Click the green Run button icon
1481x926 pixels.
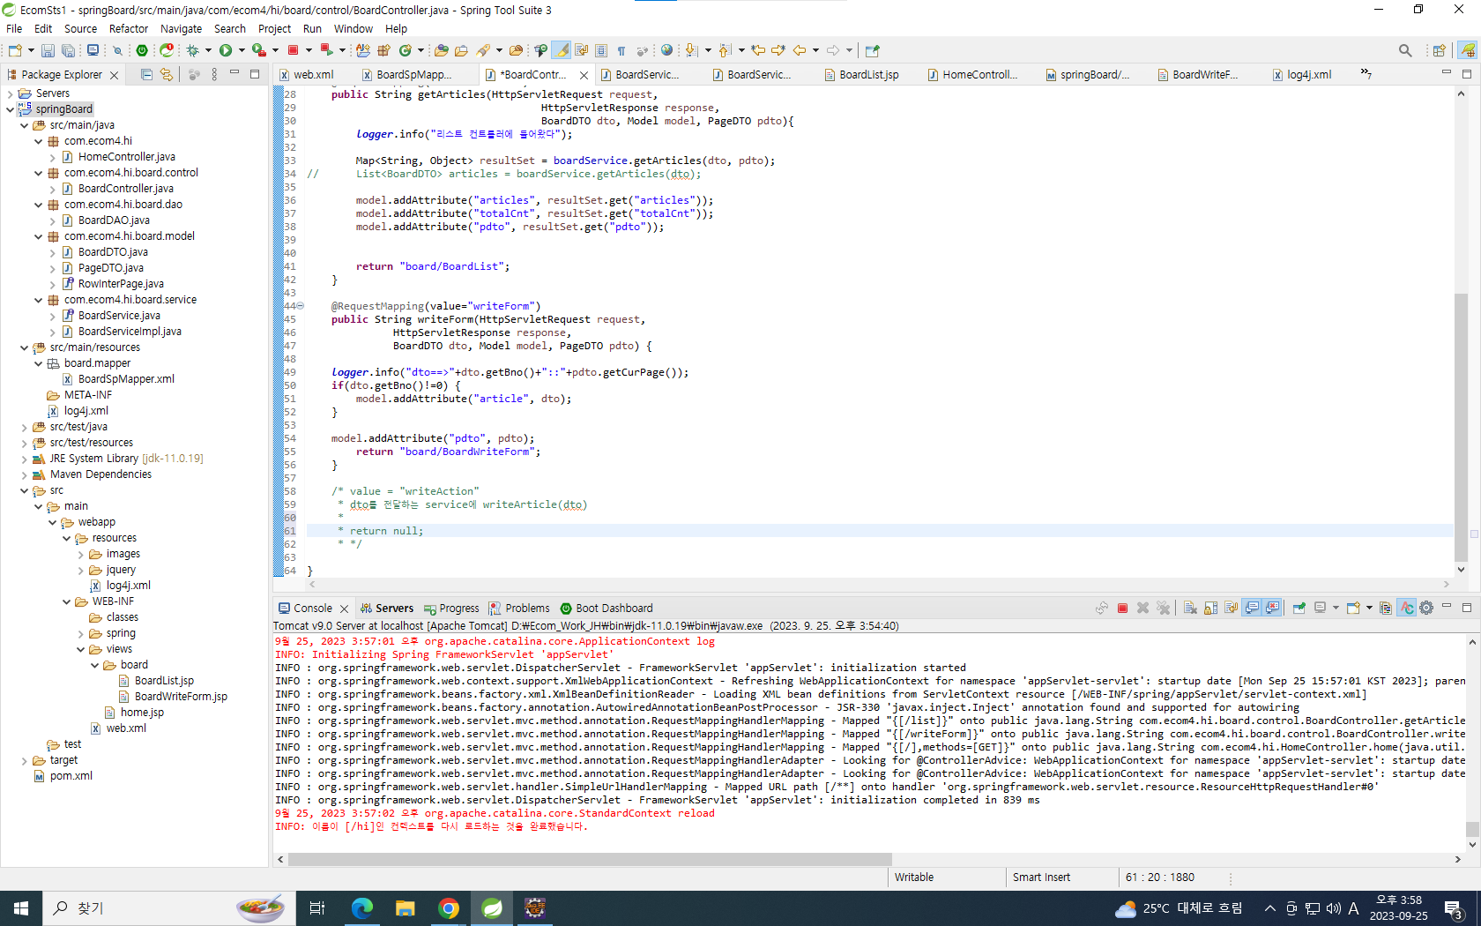[x=226, y=50]
